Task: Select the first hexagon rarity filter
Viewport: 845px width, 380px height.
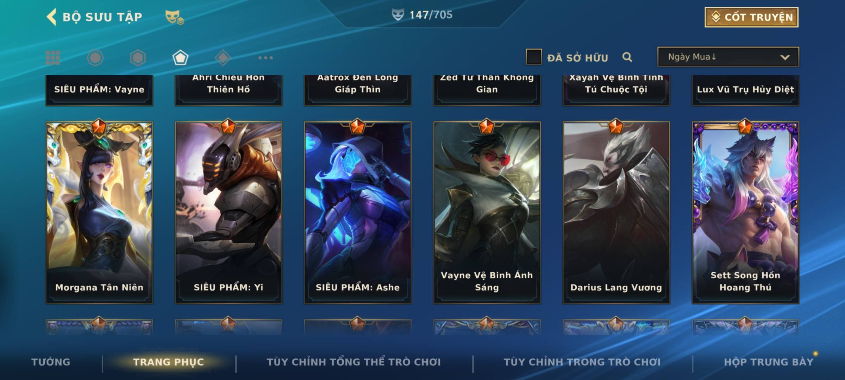Action: pyautogui.click(x=95, y=58)
